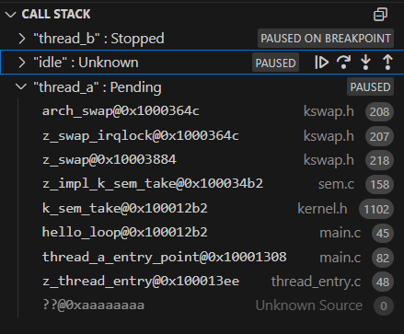This screenshot has height=334, width=404.
Task: Click the PAUSED badge on idle thread
Action: (x=275, y=63)
